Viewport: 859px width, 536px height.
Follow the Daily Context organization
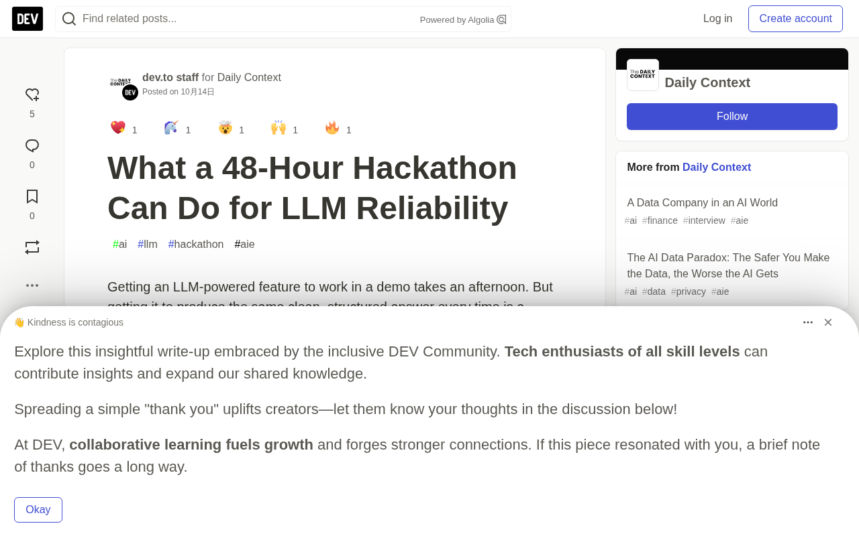click(732, 117)
